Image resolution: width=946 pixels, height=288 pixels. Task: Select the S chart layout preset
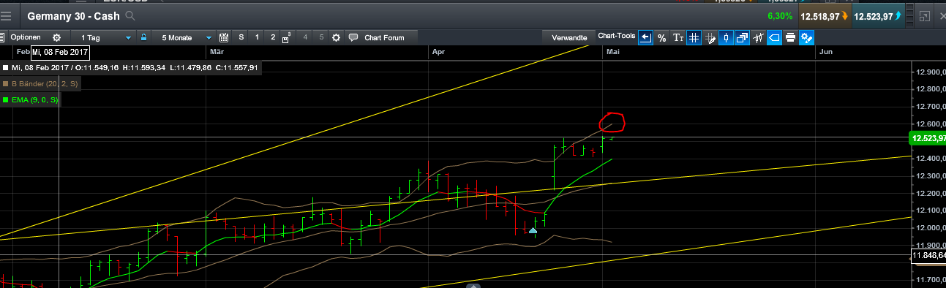click(241, 37)
